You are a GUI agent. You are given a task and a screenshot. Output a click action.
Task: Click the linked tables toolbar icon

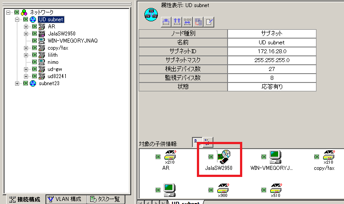(x=198, y=22)
